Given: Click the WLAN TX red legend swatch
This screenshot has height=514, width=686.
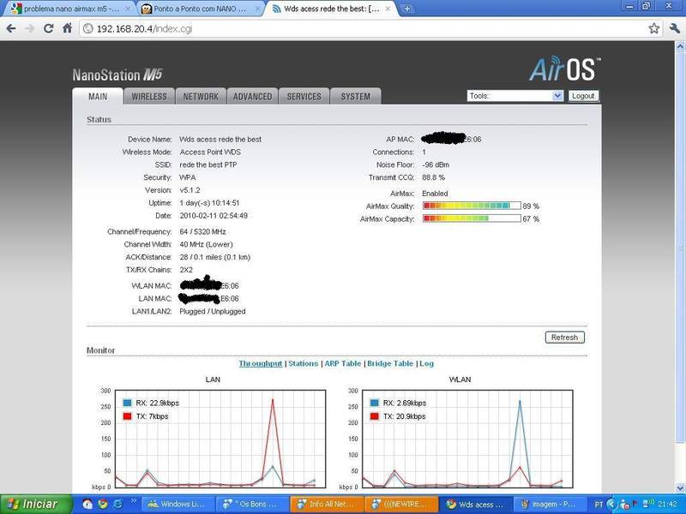Looking at the screenshot, I should [x=375, y=416].
